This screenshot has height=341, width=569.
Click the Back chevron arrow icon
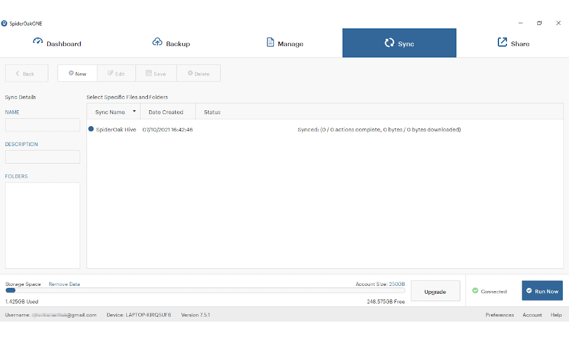coord(18,73)
